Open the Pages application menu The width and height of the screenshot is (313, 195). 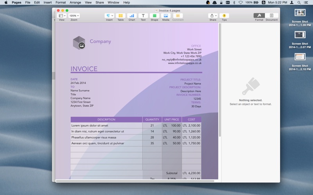tap(16, 2)
